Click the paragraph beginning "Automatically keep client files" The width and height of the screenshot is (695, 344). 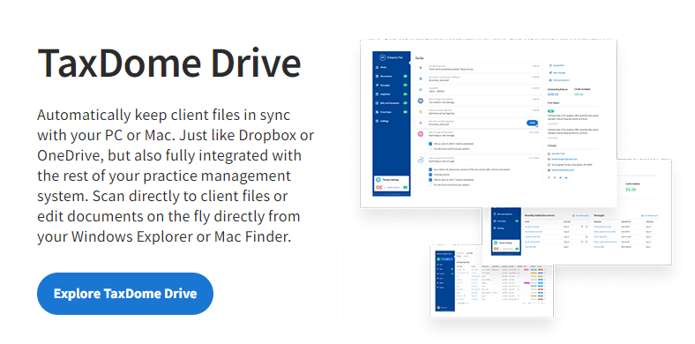point(176,176)
